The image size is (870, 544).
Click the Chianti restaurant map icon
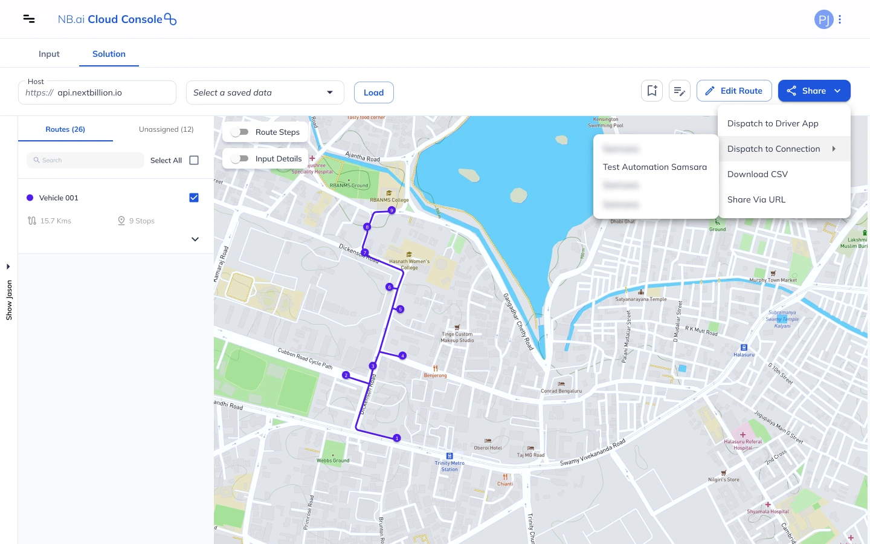pos(505,477)
